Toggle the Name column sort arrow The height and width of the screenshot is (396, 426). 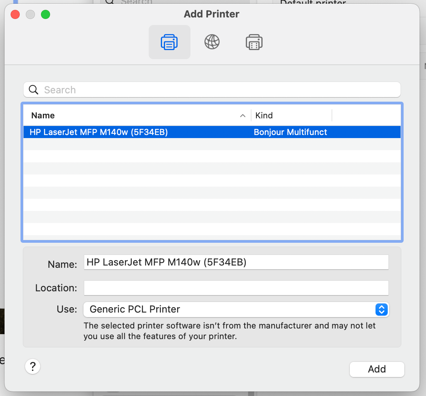243,116
